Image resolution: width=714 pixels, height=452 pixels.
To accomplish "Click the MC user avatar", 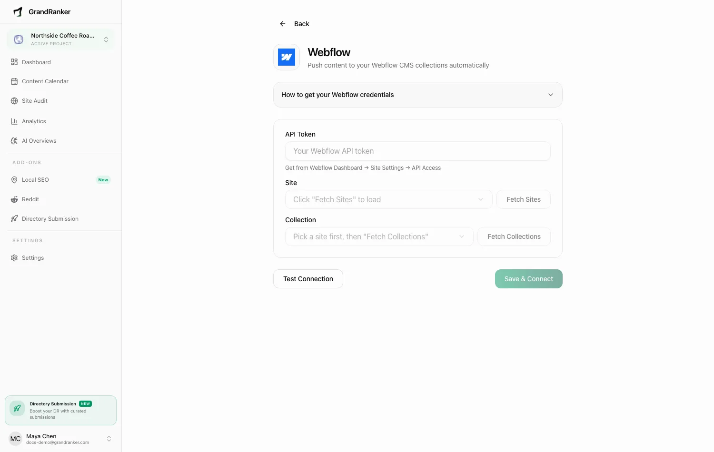I will pyautogui.click(x=16, y=439).
